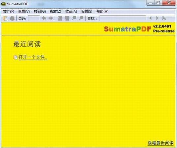Find previous match arrow icon
The image size is (177, 148).
click(x=150, y=18)
